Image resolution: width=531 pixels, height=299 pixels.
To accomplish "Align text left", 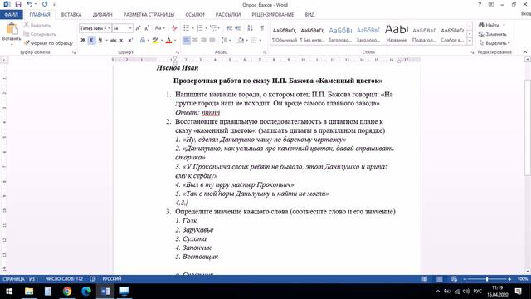I will pyautogui.click(x=186, y=41).
